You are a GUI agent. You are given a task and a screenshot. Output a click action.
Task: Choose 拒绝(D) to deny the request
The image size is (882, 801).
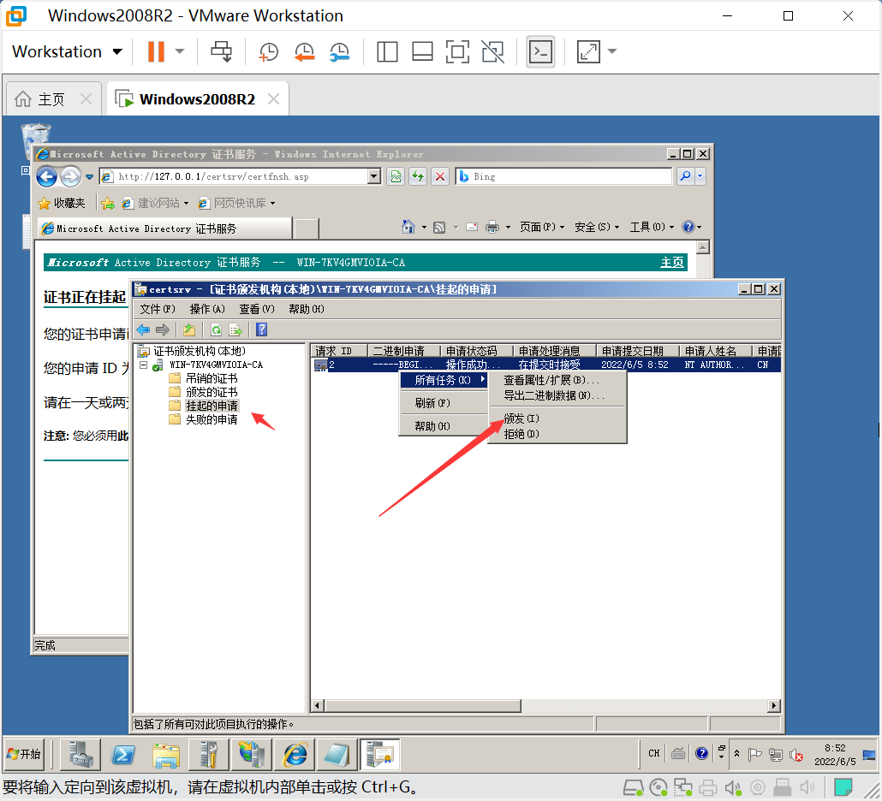[521, 434]
